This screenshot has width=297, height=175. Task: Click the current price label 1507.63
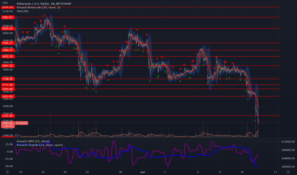tap(8, 123)
